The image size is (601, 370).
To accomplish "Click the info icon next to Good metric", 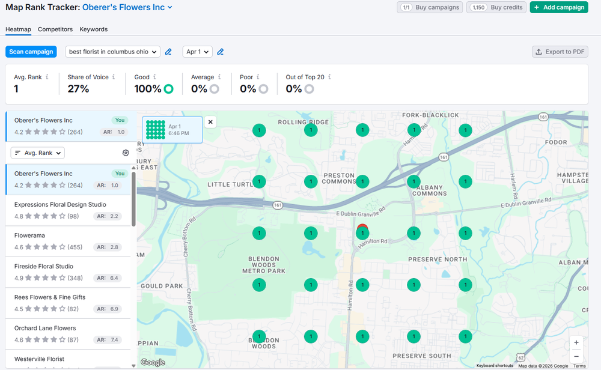I will [156, 77].
